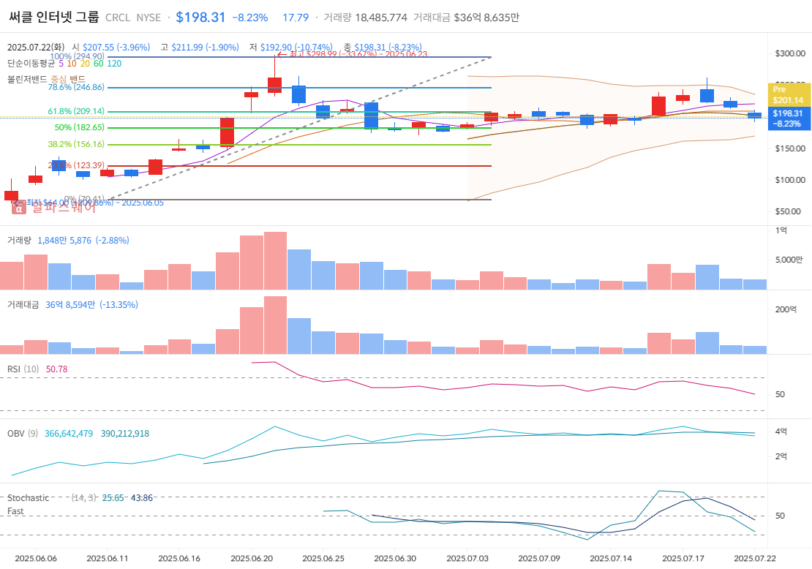The height and width of the screenshot is (569, 812).
Task: Click the 2025.07.22 date axis label
Action: (755, 559)
